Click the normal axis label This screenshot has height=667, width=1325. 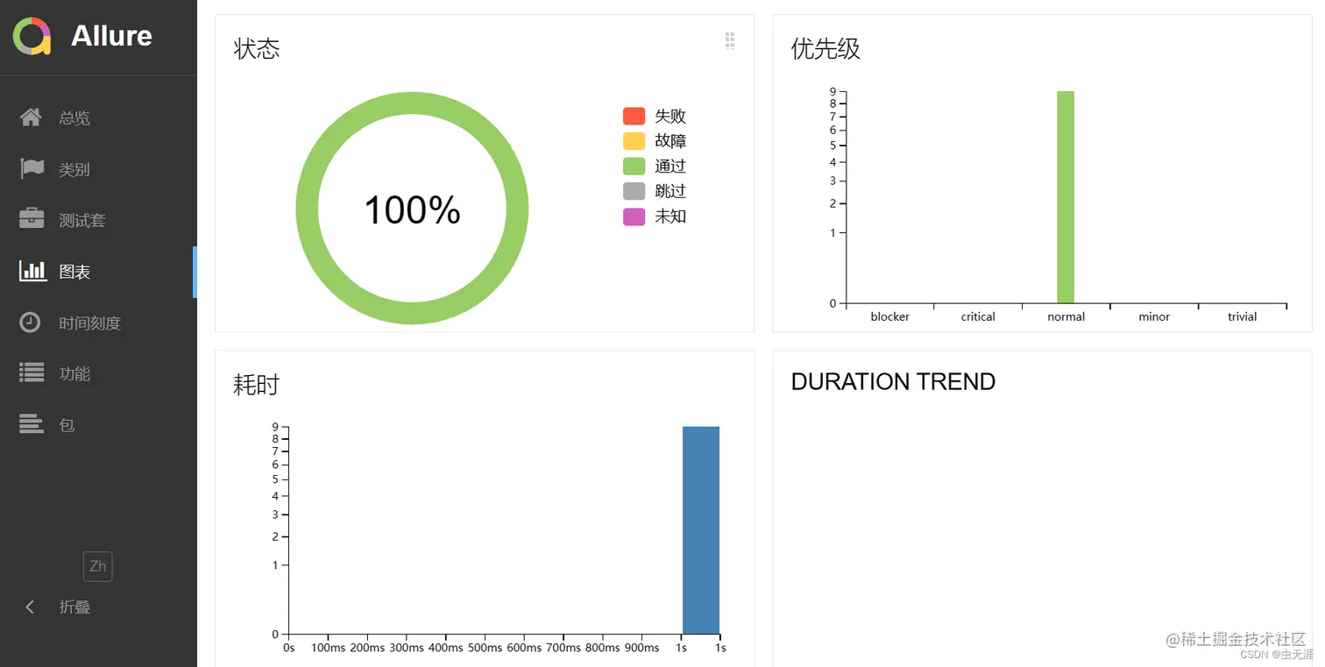[x=1066, y=316]
